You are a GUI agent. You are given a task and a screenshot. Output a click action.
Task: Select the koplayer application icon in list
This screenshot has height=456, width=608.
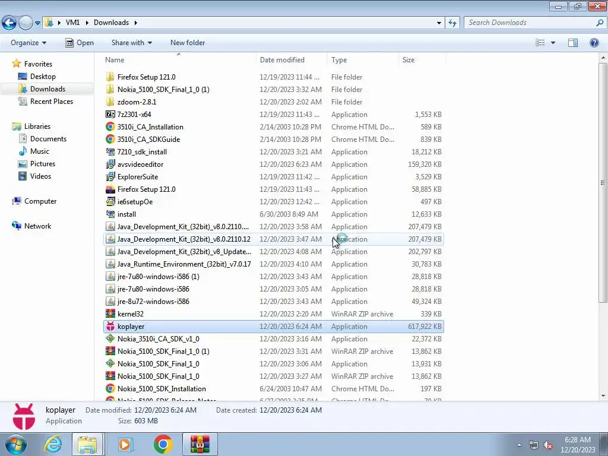(110, 327)
